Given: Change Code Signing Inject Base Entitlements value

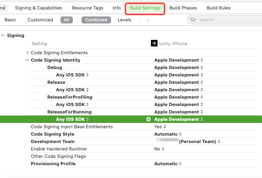Looking at the screenshot, I should tap(160, 127).
